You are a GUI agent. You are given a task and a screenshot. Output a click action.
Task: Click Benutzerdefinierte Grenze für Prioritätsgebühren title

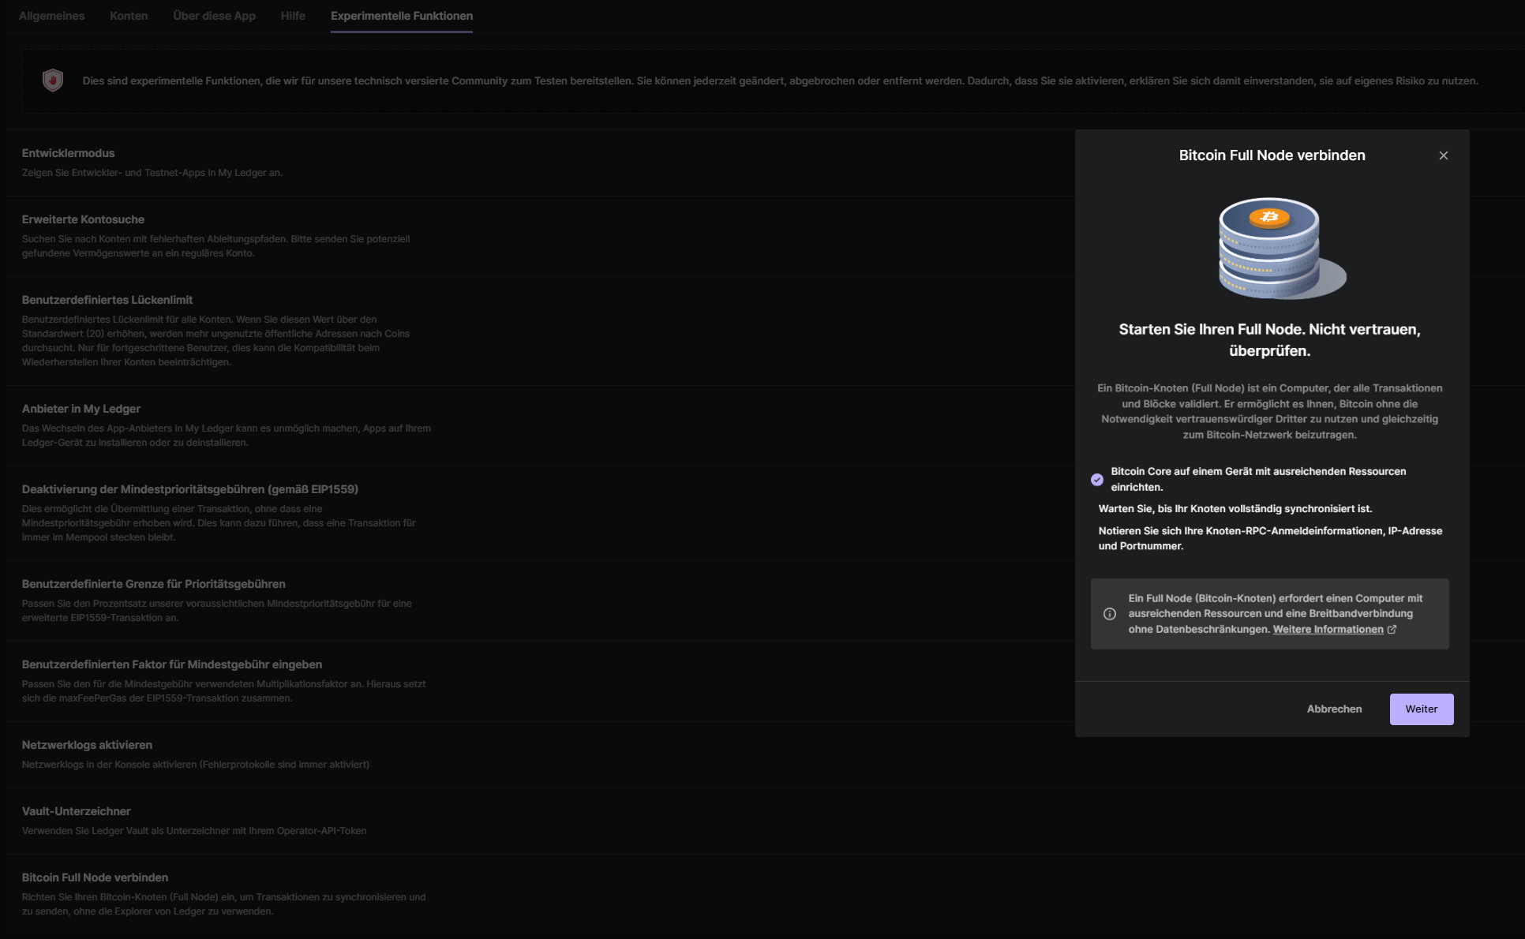[x=154, y=584]
